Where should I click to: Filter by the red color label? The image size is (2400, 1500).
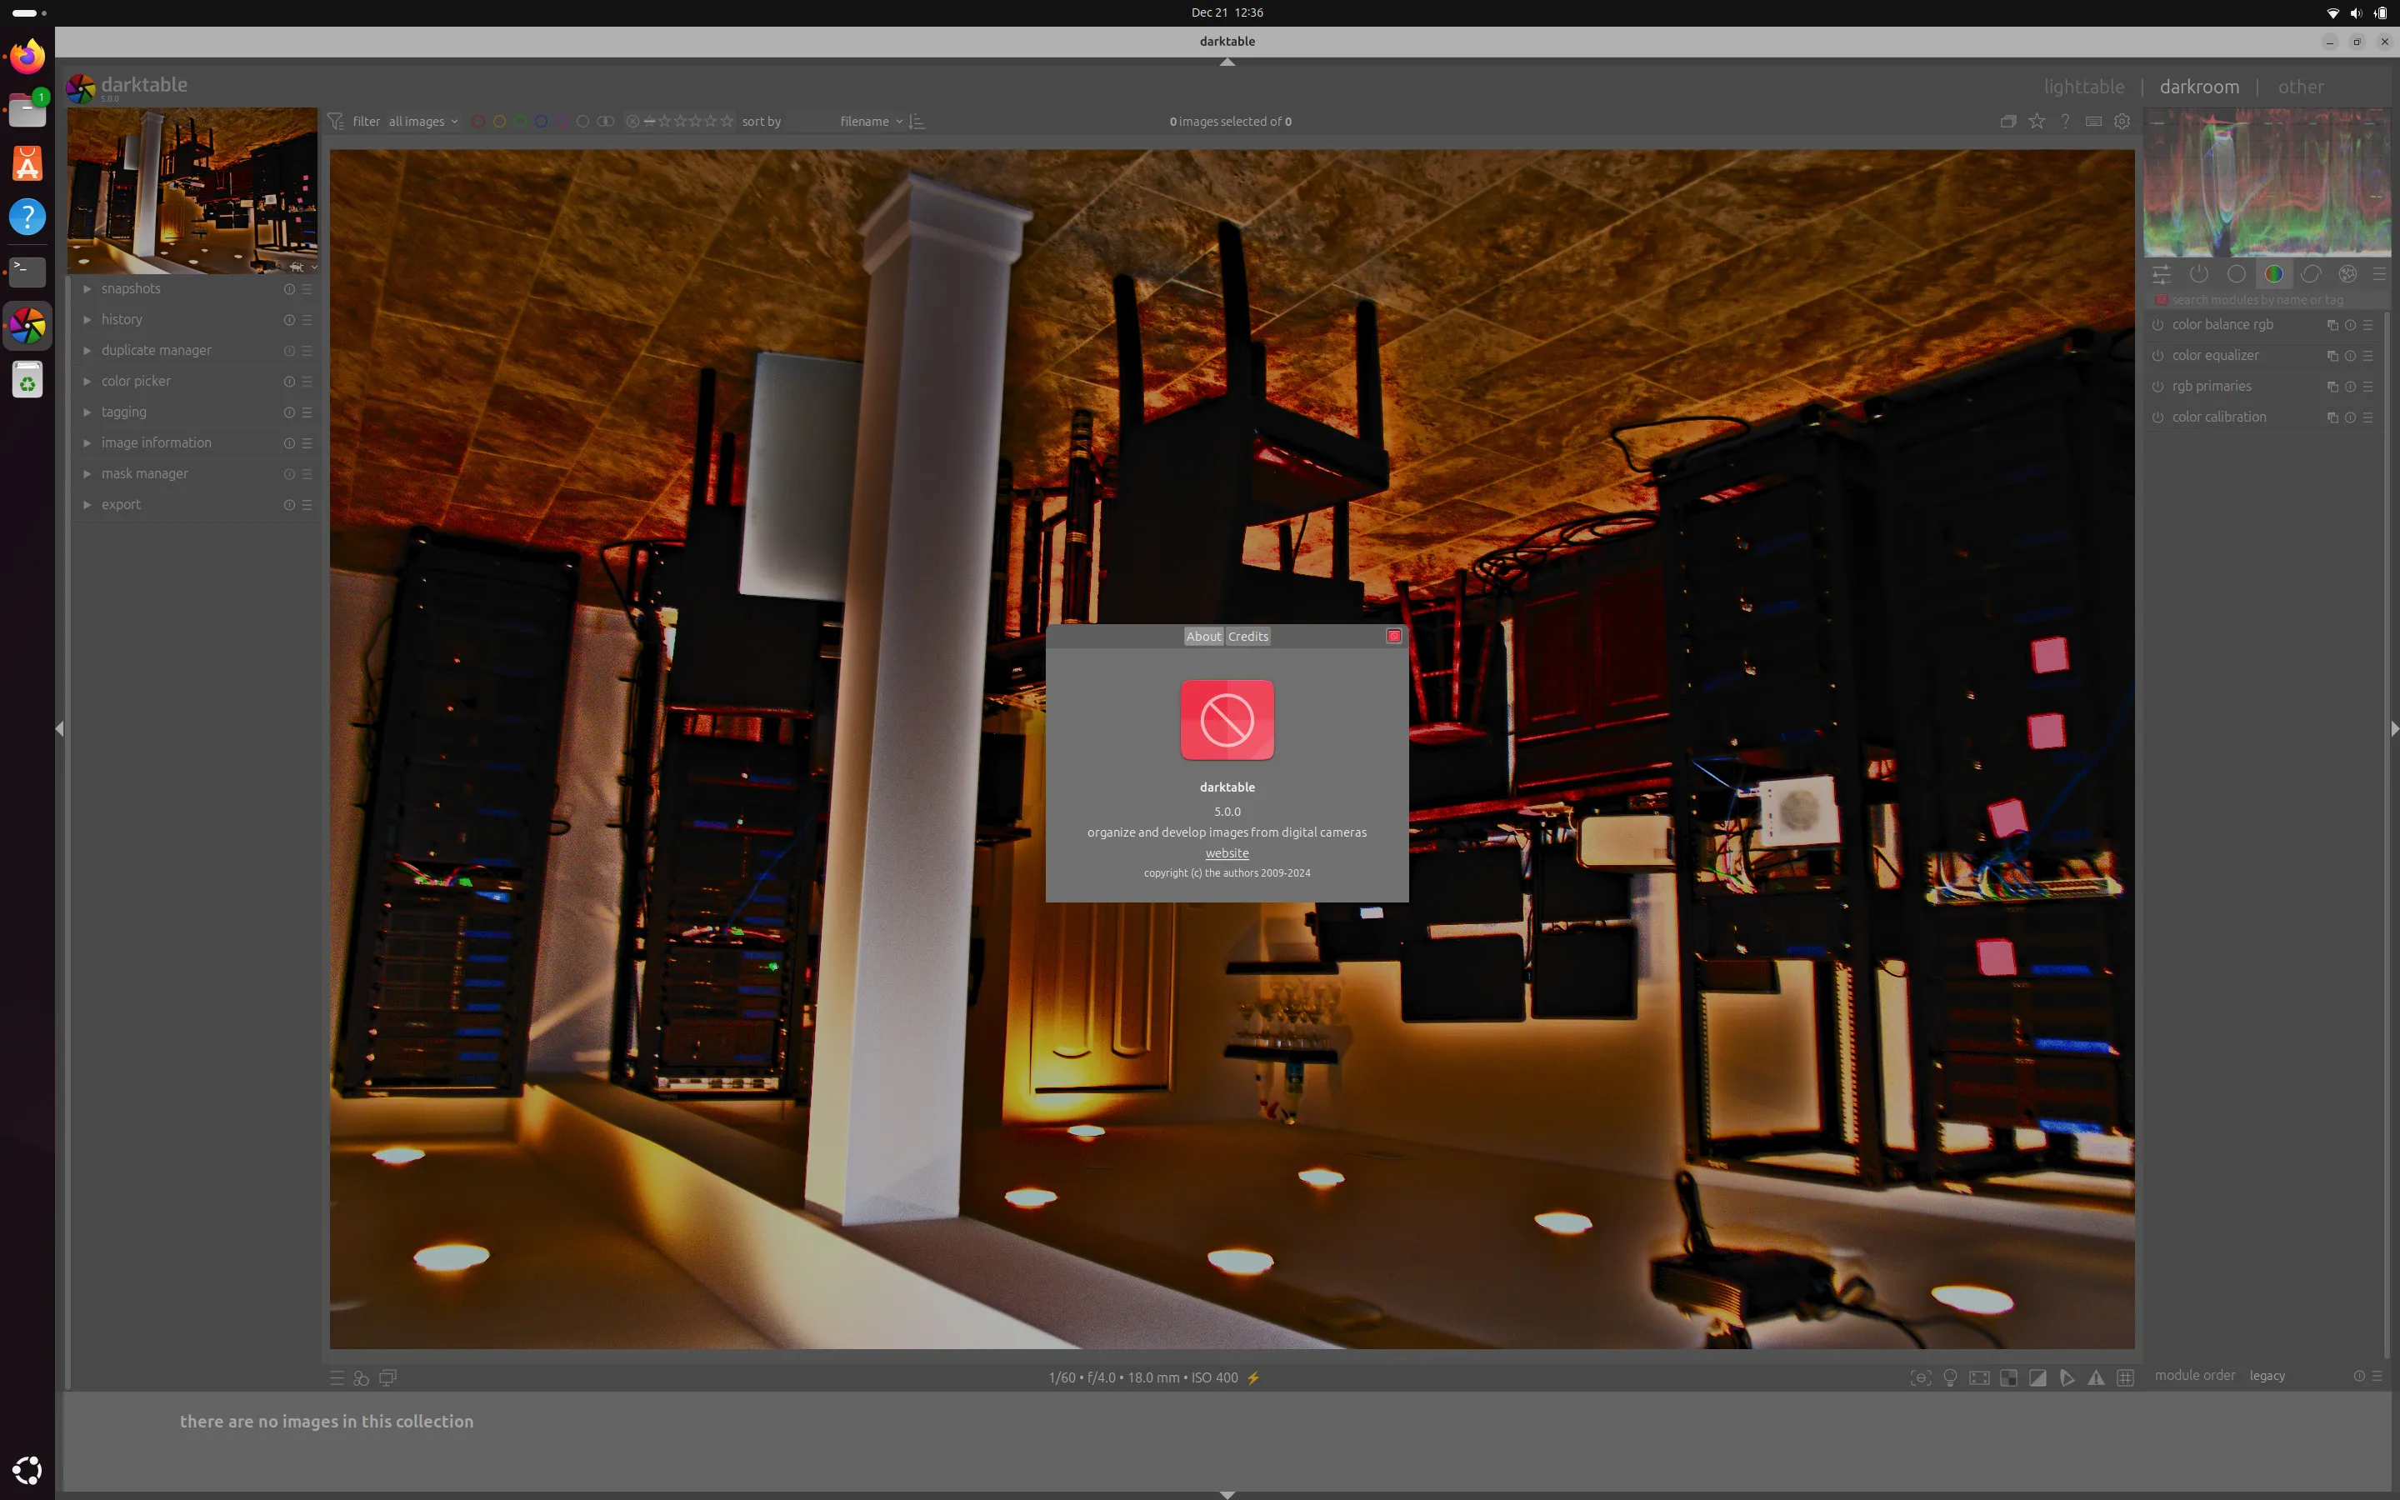[478, 121]
